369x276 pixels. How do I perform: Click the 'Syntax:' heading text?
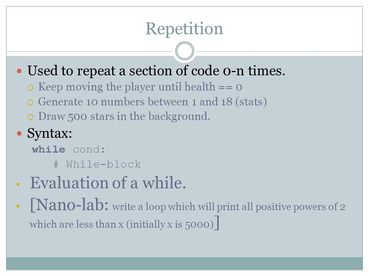point(50,134)
